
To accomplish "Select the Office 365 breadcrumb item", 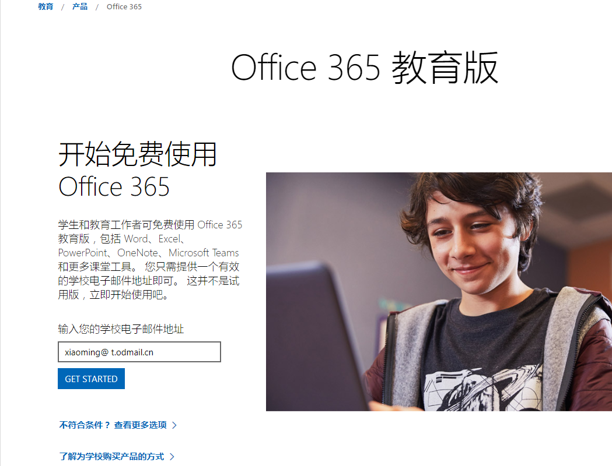I will [x=124, y=6].
